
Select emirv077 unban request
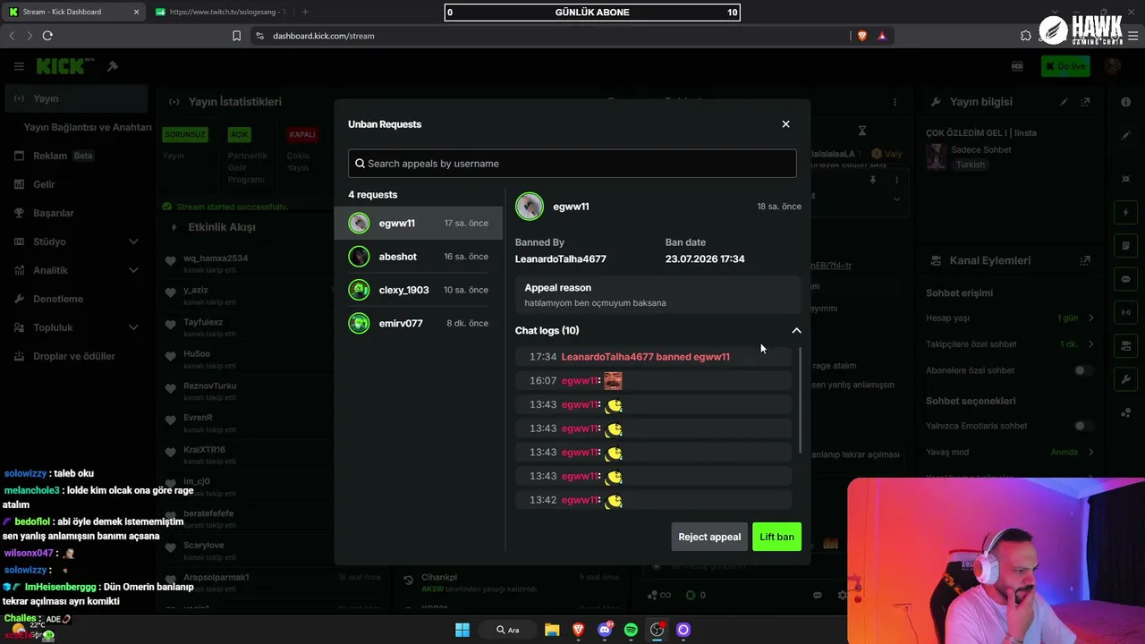(419, 323)
